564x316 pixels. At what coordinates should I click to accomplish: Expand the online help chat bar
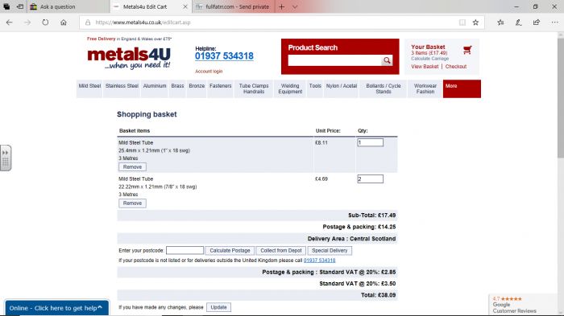coord(56,308)
